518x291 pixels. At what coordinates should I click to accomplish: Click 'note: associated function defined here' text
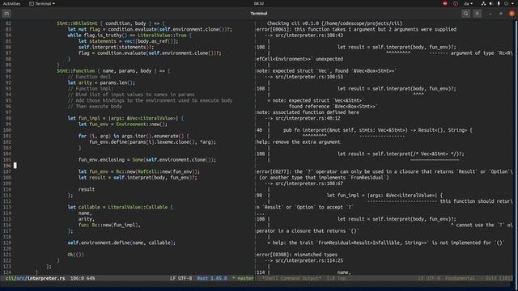click(308, 112)
